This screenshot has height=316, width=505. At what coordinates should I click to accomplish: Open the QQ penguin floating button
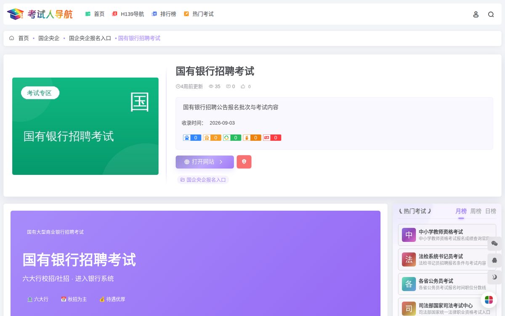tap(494, 260)
